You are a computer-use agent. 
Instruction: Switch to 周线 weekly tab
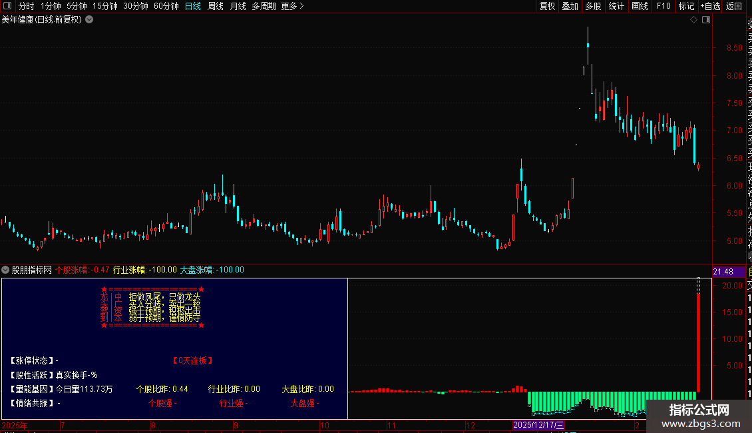coord(216,6)
